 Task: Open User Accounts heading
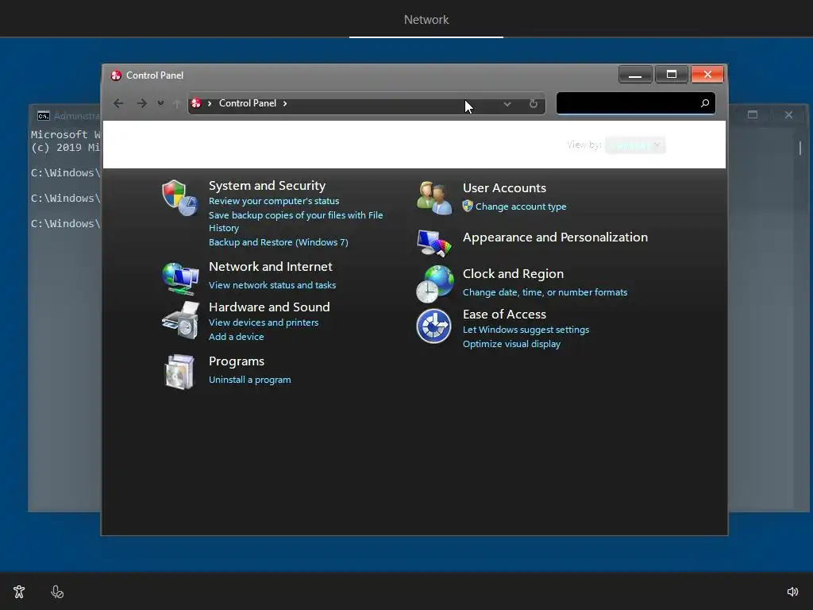[x=504, y=187]
